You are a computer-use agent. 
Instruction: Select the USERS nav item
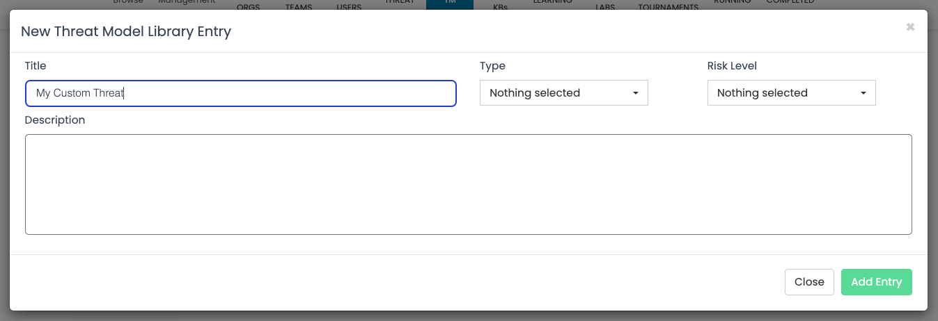click(x=349, y=7)
